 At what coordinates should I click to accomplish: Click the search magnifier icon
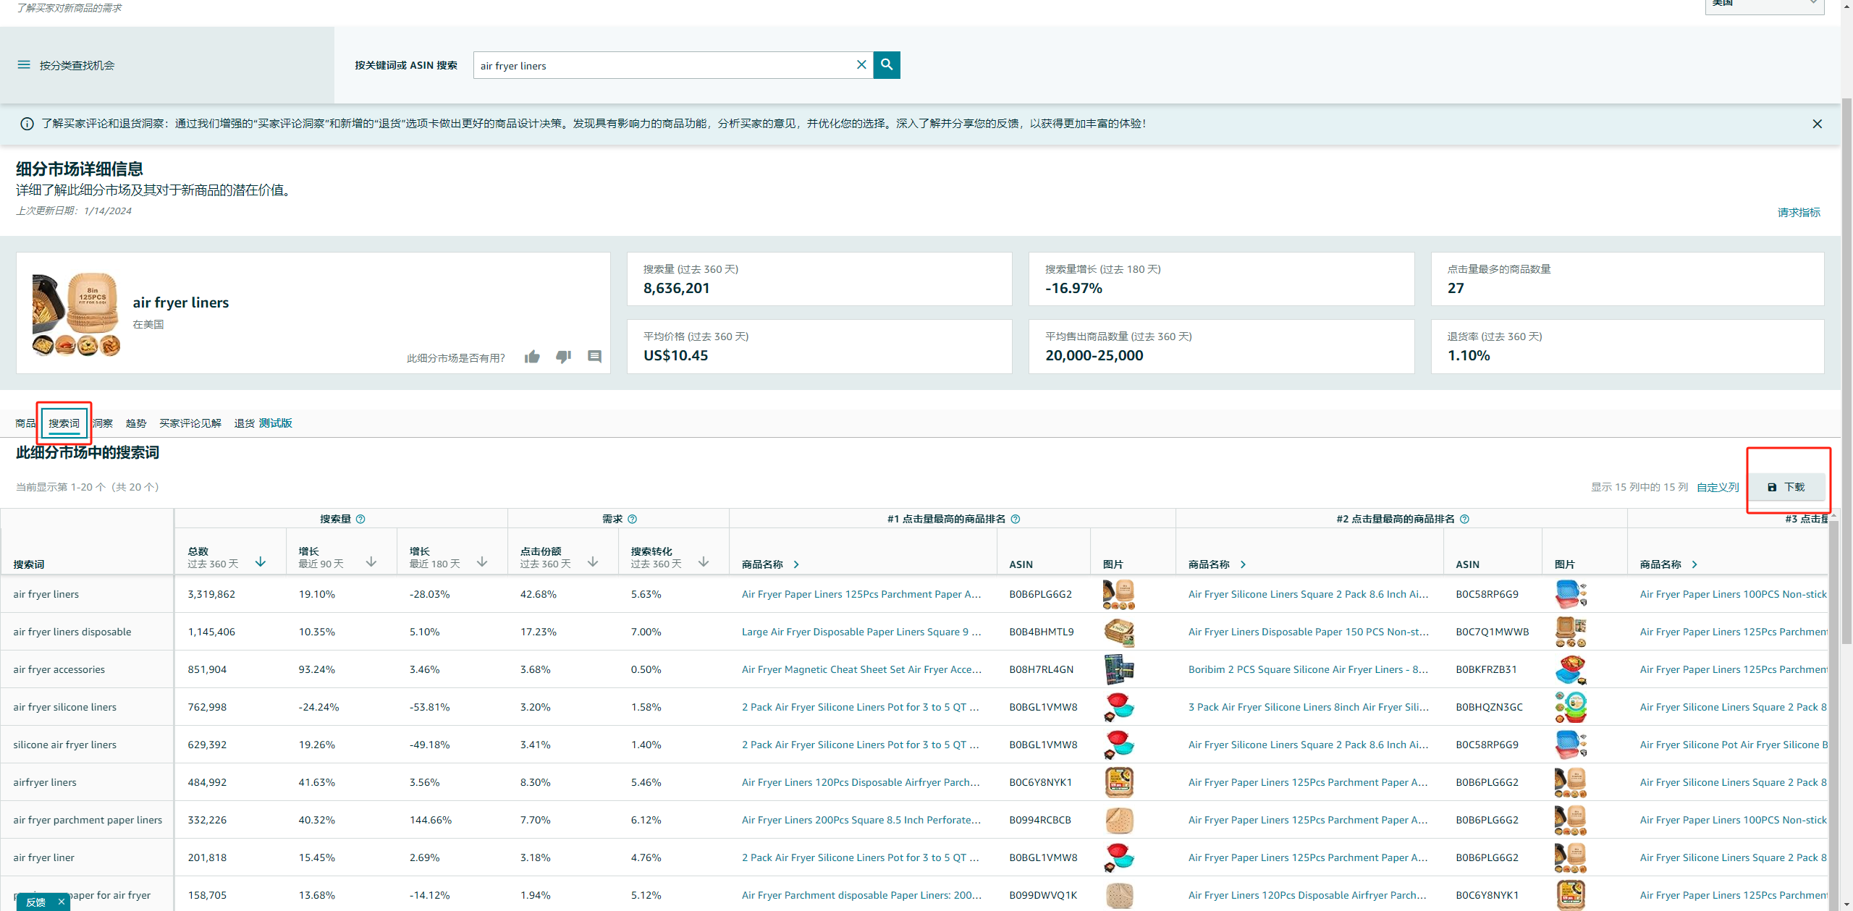886,64
